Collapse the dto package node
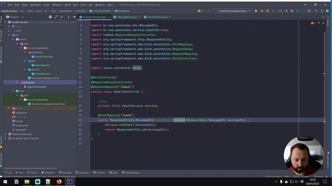 tap(25, 61)
